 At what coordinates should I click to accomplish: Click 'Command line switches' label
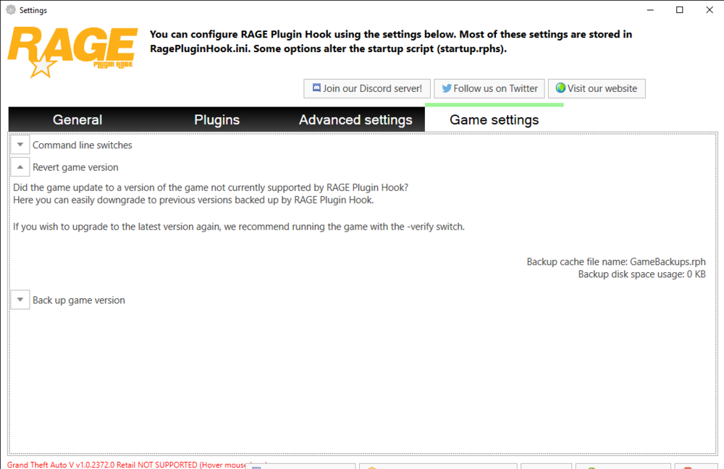[x=83, y=145]
